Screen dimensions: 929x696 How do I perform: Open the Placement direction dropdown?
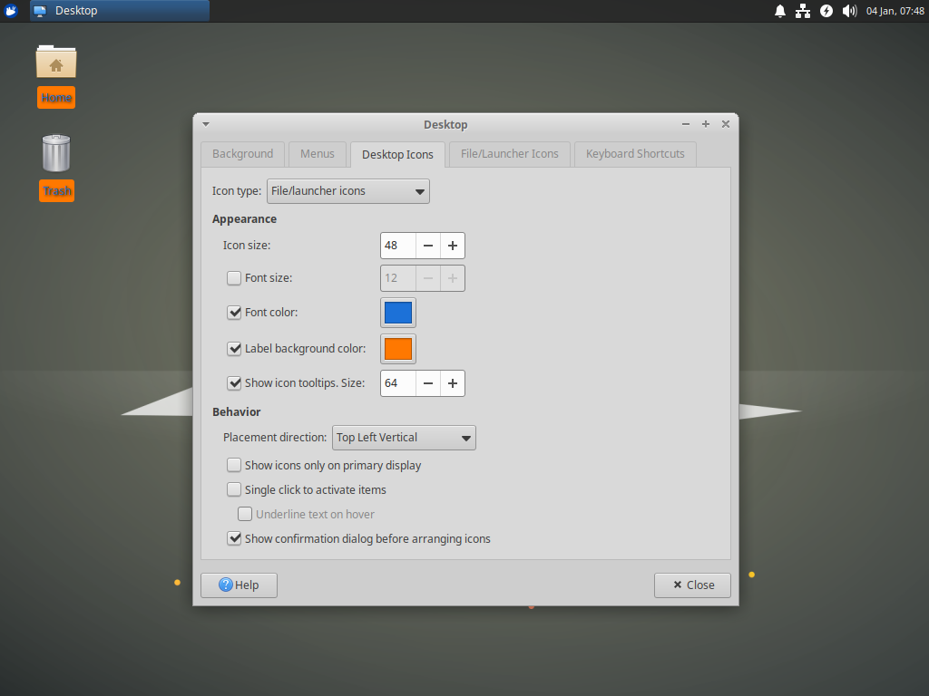pos(403,438)
